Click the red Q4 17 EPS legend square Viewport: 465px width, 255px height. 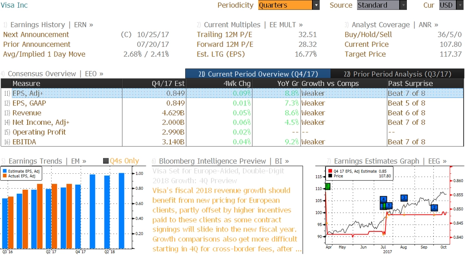pos(330,171)
